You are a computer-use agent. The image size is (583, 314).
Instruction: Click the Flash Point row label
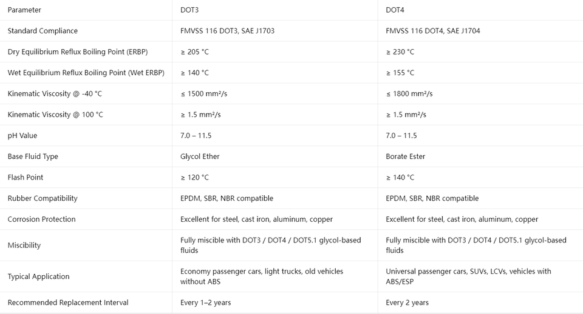click(x=26, y=178)
